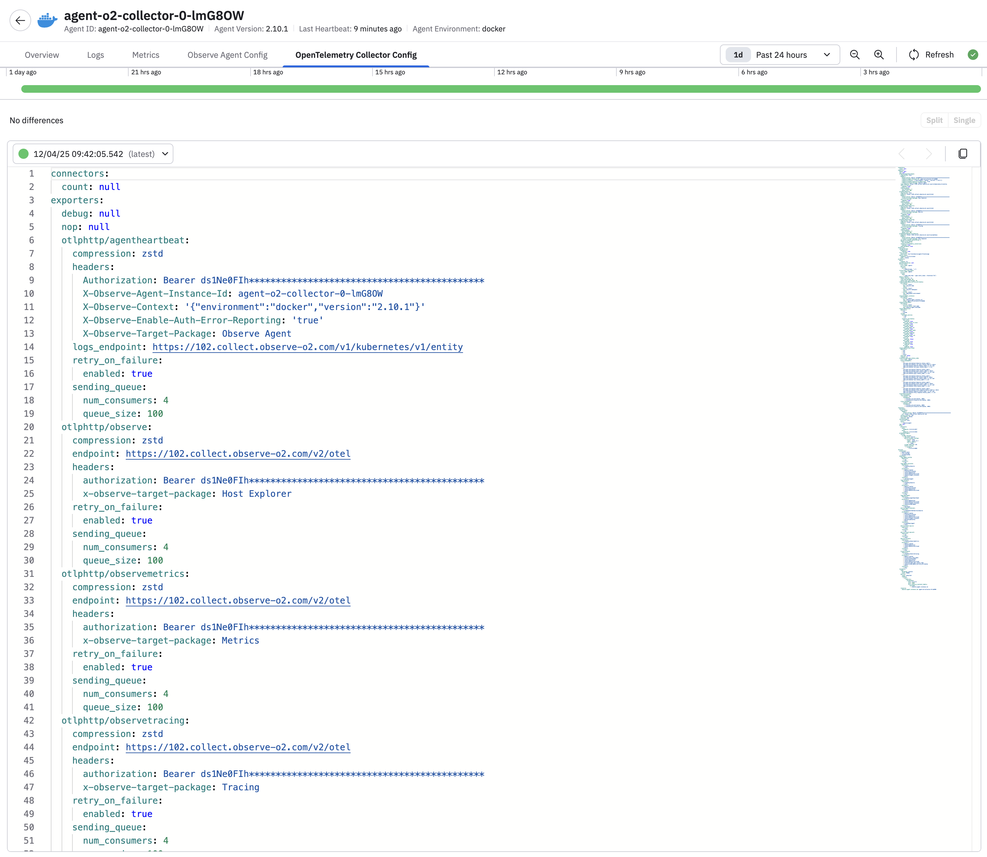Click the code minimap preview
Image resolution: width=987 pixels, height=857 pixels.
coord(923,378)
